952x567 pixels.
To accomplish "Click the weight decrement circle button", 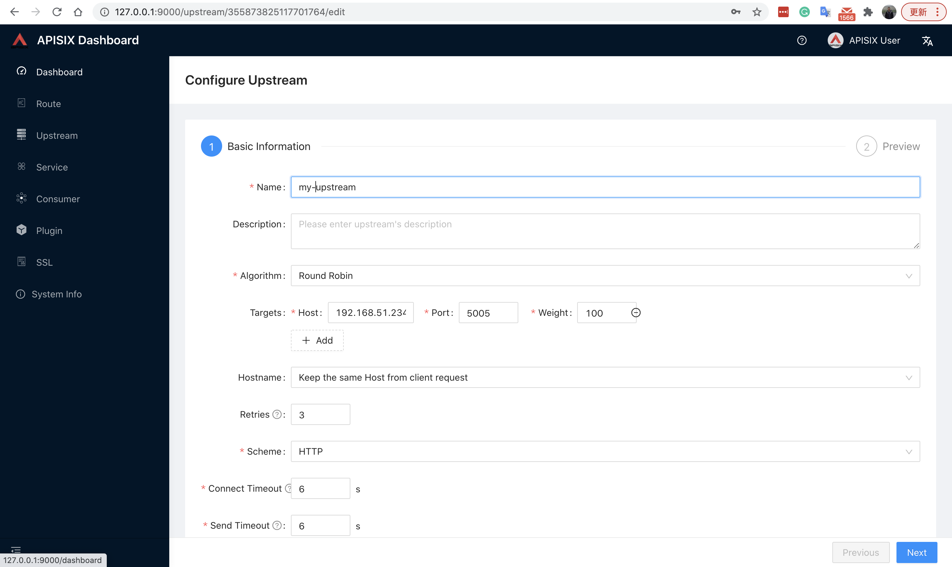I will pos(635,313).
